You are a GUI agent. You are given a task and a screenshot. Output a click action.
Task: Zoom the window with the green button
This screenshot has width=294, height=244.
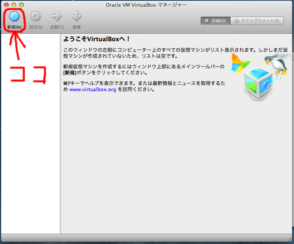click(x=22, y=5)
